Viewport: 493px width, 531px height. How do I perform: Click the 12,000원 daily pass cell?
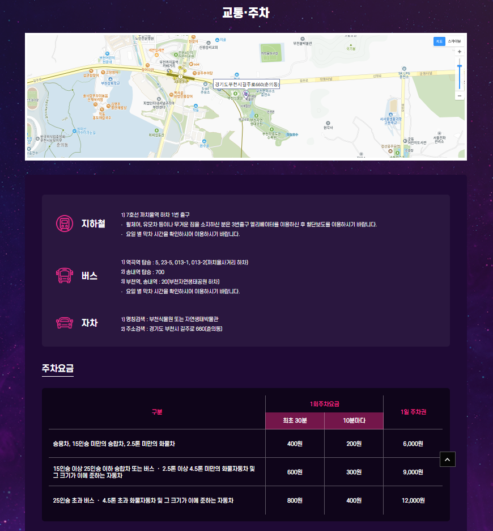[413, 500]
